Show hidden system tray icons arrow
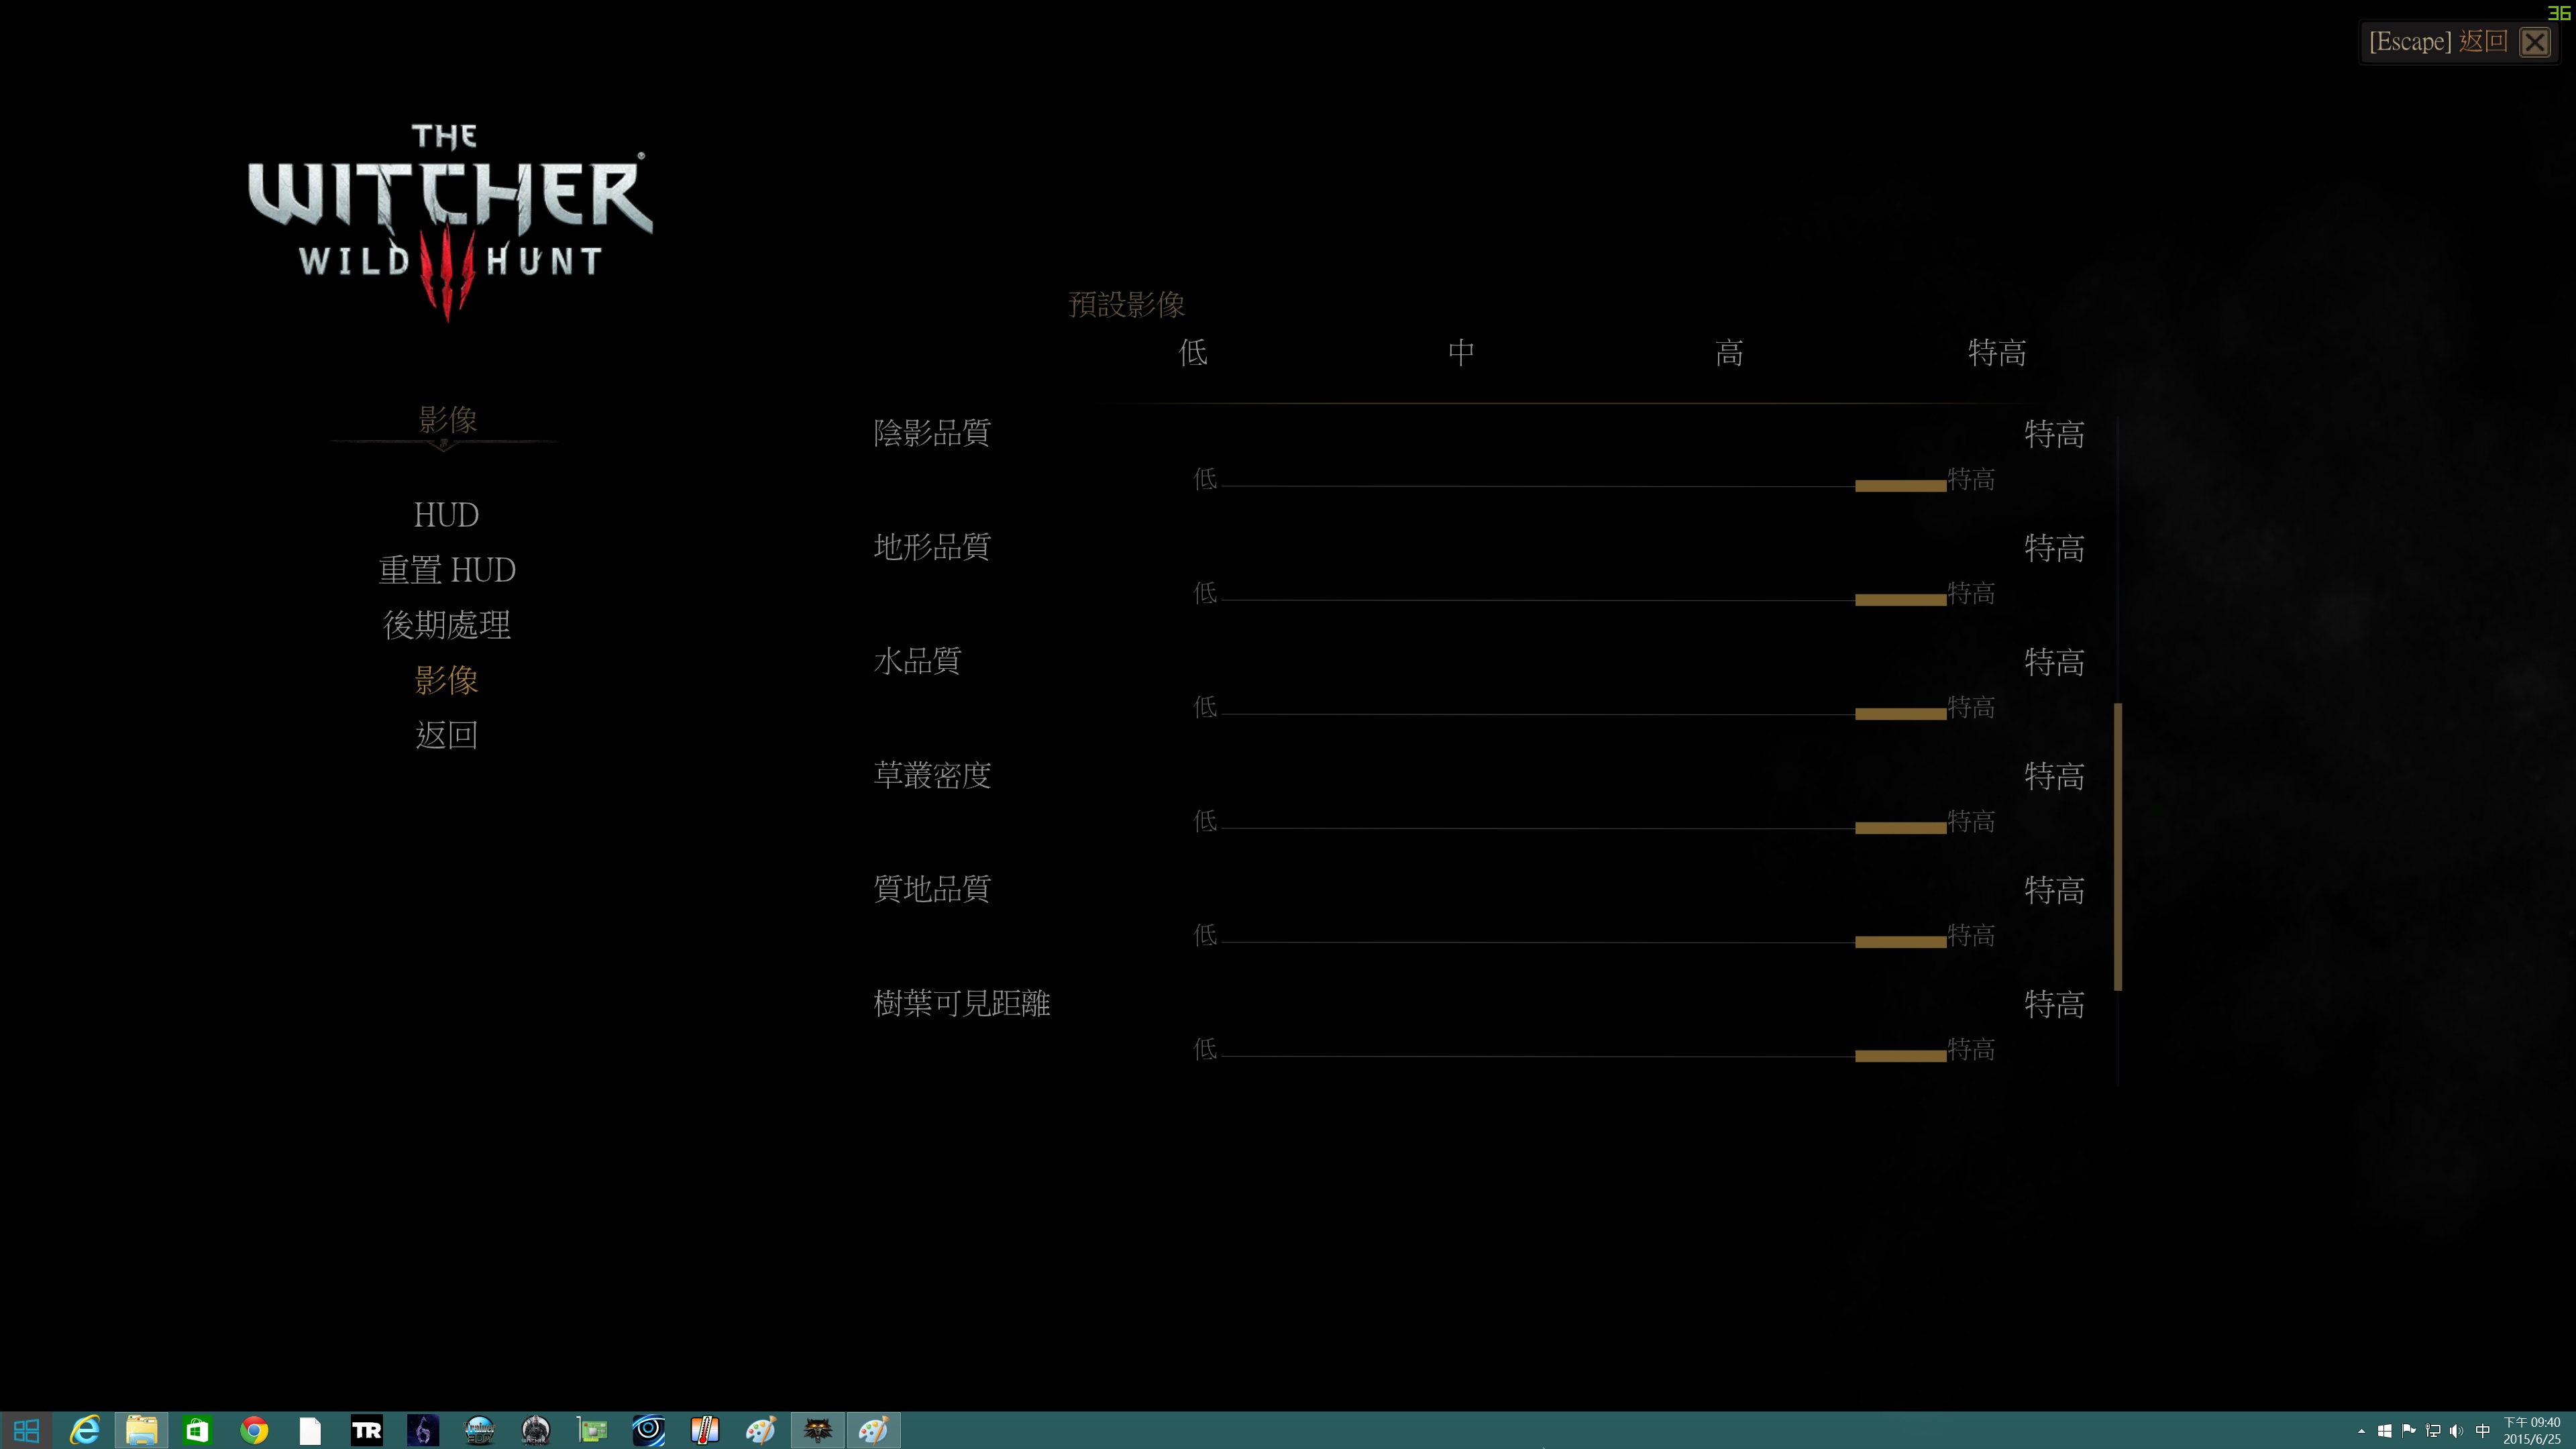2576x1449 pixels. pyautogui.click(x=2362, y=1431)
